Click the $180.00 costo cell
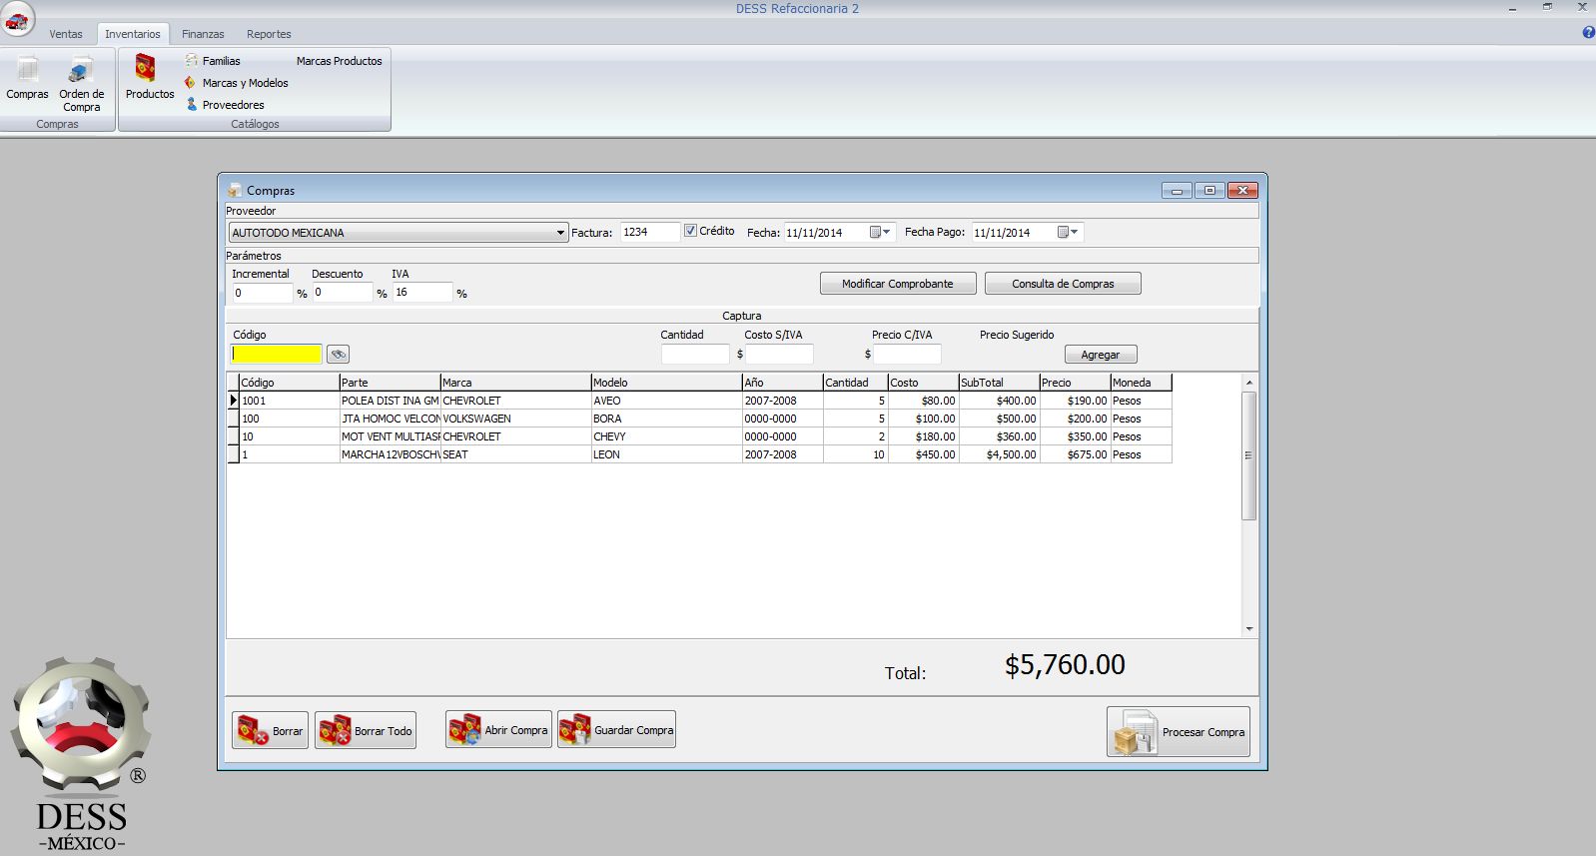 [x=923, y=436]
